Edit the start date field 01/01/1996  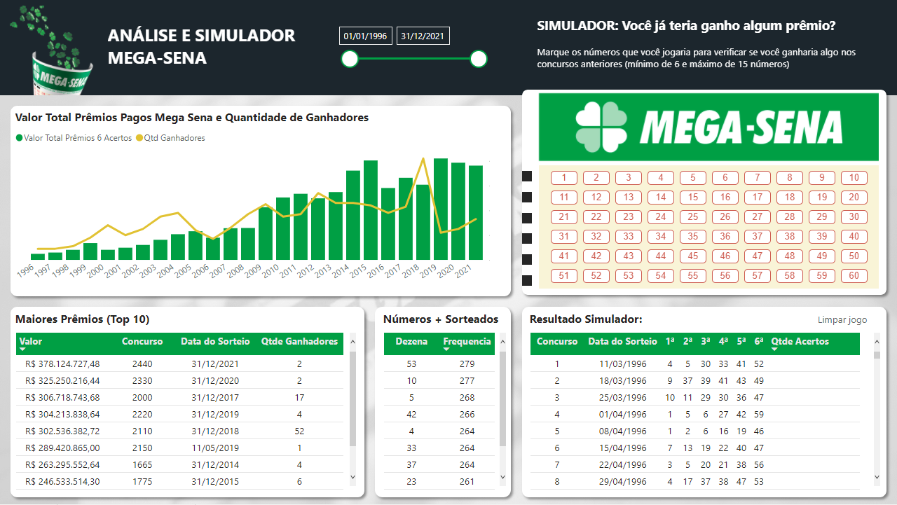point(366,36)
